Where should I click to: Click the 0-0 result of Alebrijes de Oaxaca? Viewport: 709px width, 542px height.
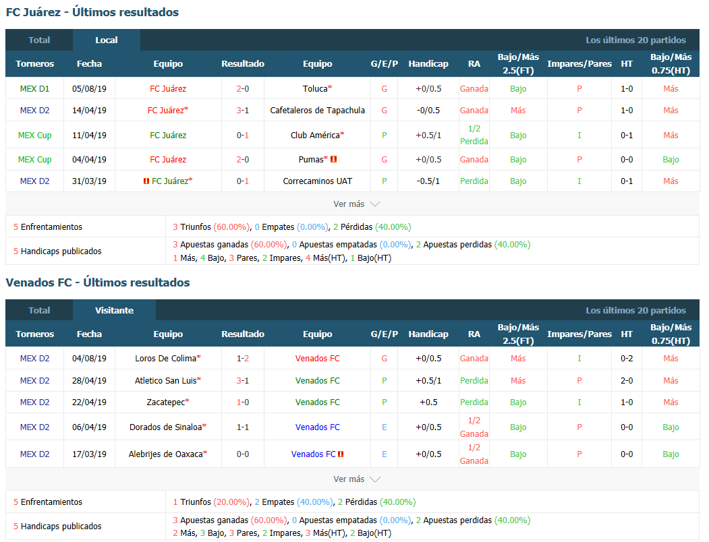243,454
